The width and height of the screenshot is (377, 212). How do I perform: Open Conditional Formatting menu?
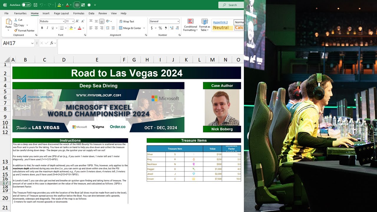pyautogui.click(x=191, y=25)
